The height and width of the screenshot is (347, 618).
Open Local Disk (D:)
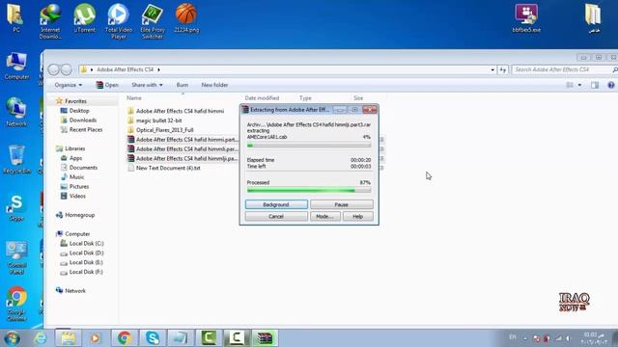[82, 253]
